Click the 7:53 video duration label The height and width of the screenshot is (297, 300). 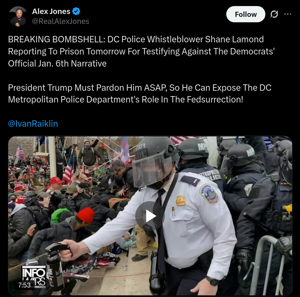(x=24, y=285)
